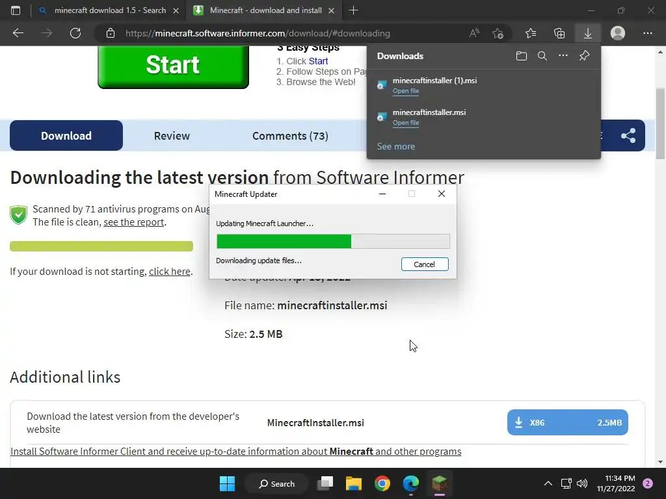The height and width of the screenshot is (499, 666).
Task: Click the blue Start link in steps
Action: point(319,61)
